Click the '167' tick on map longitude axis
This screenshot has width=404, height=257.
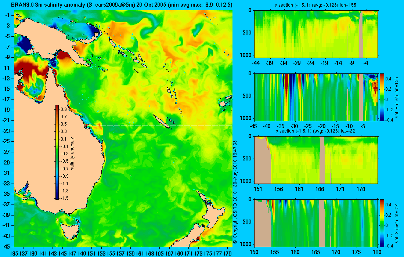point(169,254)
